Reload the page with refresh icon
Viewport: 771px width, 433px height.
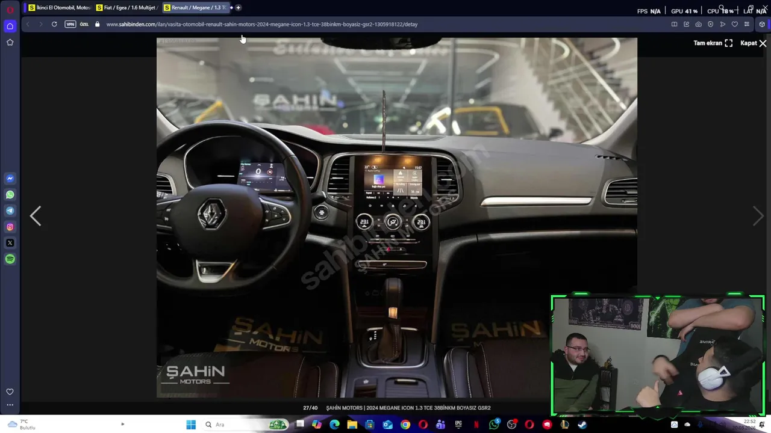click(x=54, y=24)
